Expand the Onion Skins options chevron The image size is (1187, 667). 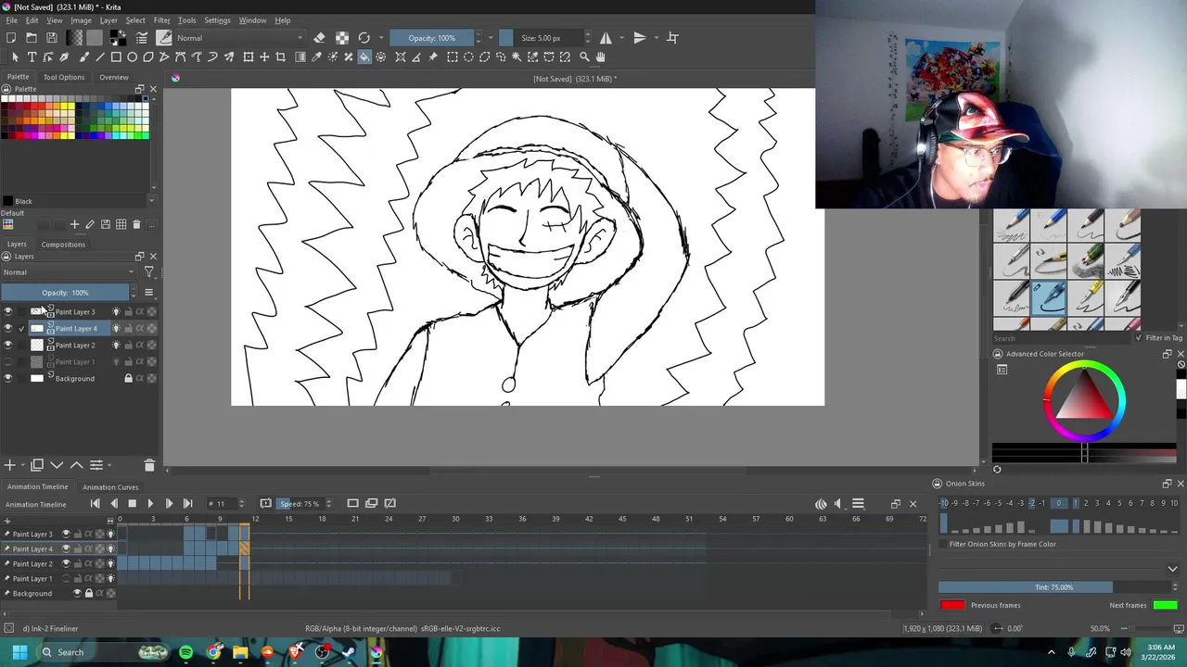pyautogui.click(x=1172, y=569)
